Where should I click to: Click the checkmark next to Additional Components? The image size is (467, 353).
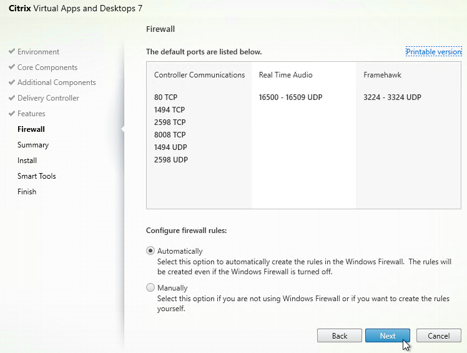pyautogui.click(x=12, y=82)
